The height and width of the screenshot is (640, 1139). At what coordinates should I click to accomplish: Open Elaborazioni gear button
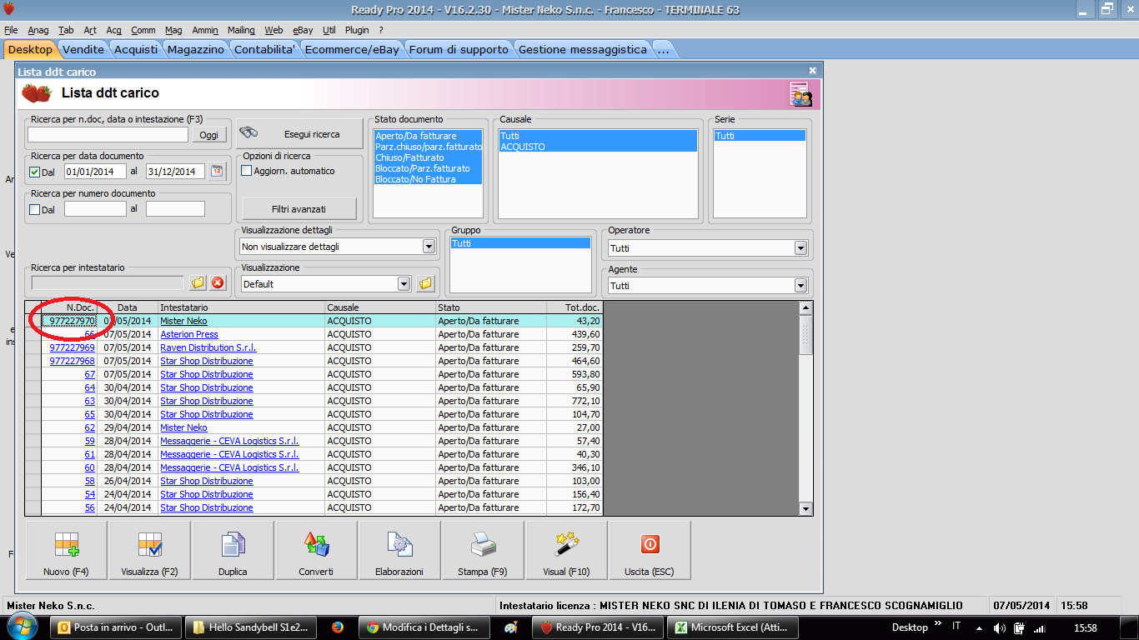[399, 551]
